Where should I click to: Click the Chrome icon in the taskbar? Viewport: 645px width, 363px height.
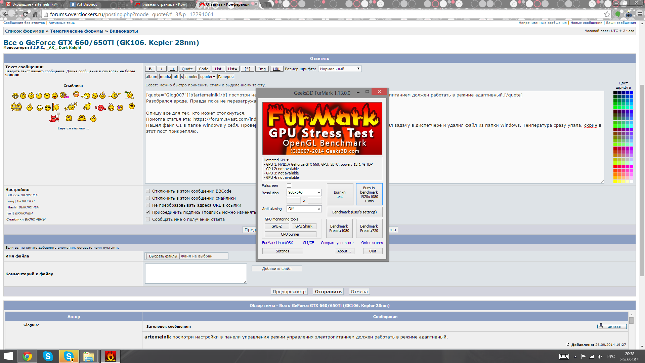[27, 356]
